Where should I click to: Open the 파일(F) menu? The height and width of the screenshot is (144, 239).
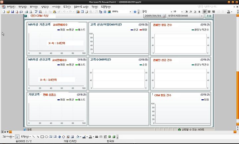pos(11,7)
